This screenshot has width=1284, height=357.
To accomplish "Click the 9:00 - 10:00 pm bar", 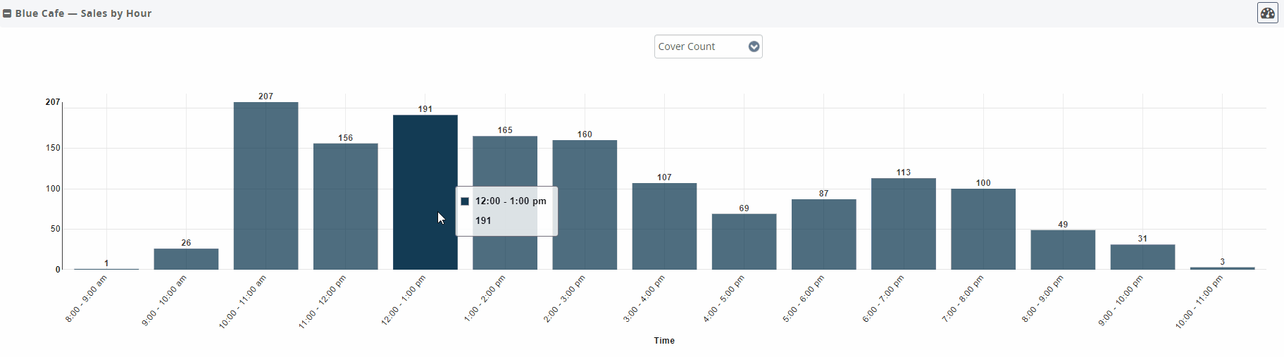I will point(1142,257).
